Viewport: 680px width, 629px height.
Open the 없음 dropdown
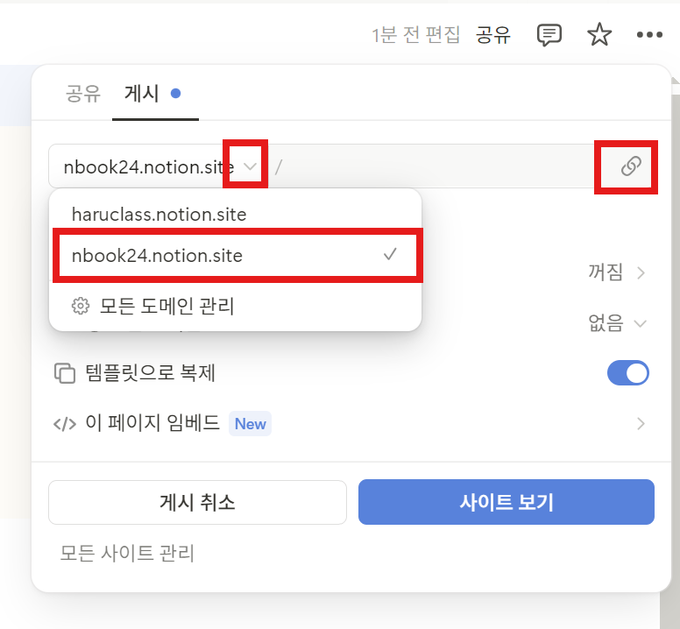[617, 323]
